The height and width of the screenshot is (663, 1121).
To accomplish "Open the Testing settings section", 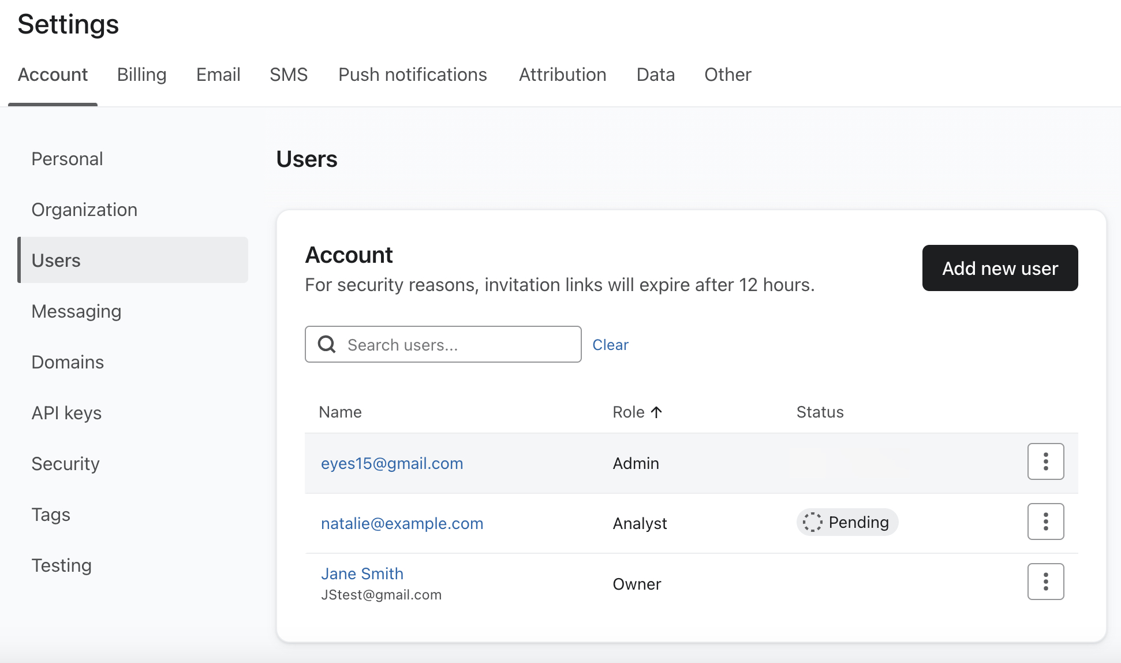I will pyautogui.click(x=62, y=565).
